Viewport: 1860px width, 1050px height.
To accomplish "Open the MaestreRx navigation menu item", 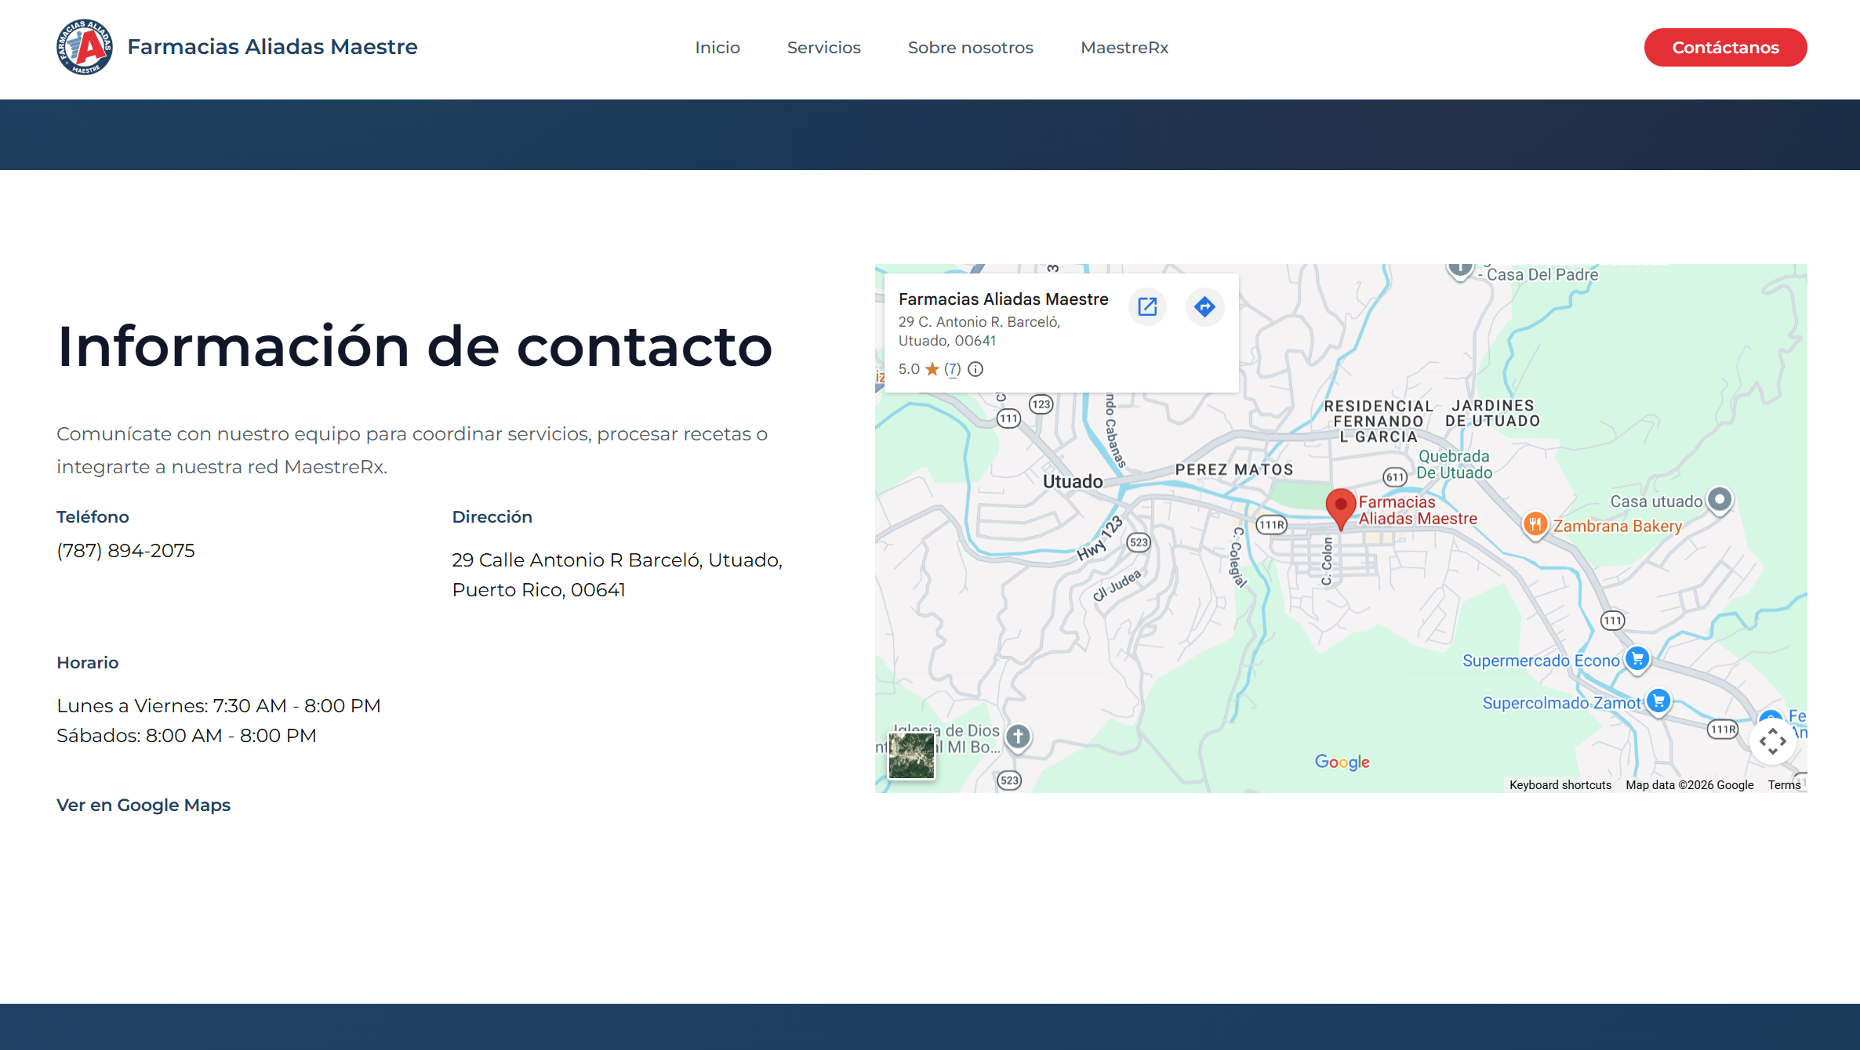I will coord(1124,47).
